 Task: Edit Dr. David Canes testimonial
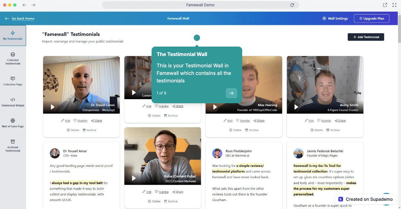click(x=65, y=121)
